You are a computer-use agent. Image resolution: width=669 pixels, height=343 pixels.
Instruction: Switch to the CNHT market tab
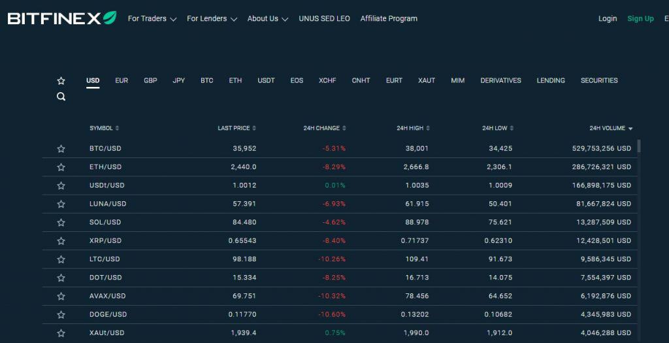pos(361,80)
